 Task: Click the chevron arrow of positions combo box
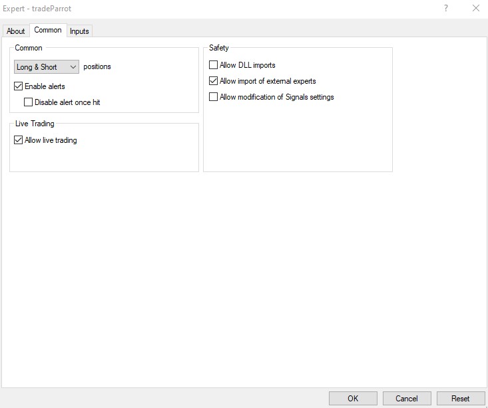click(73, 67)
